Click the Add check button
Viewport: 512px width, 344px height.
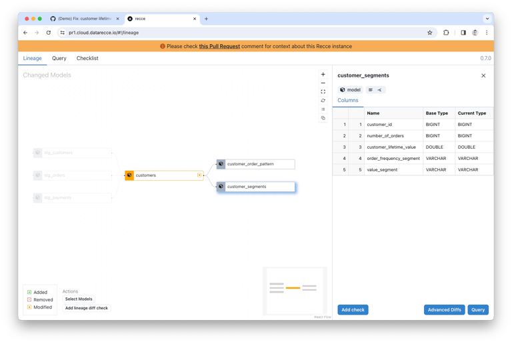353,310
